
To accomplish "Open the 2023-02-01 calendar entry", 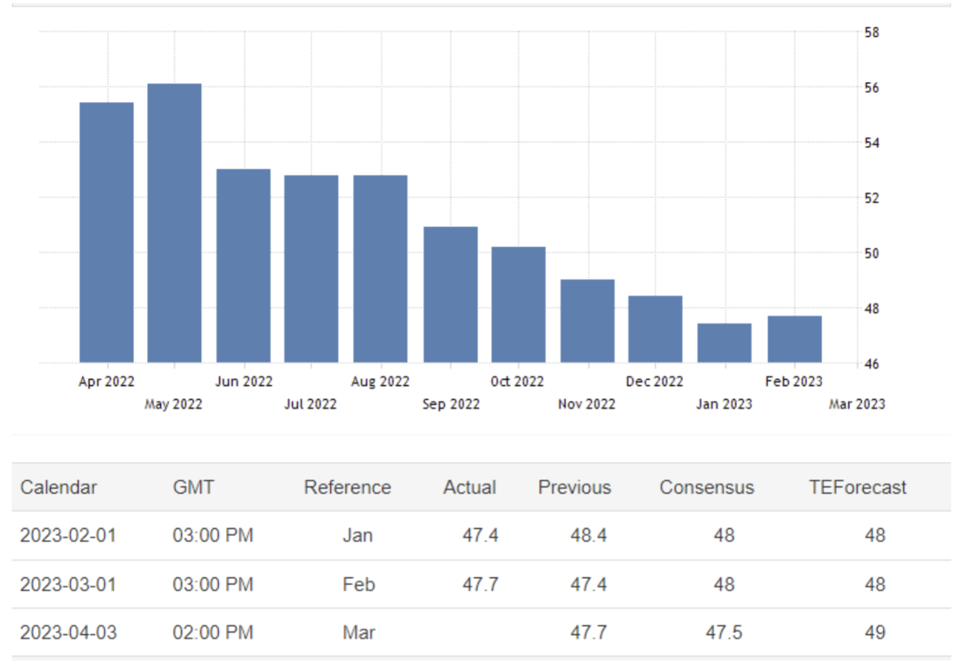I will (68, 535).
